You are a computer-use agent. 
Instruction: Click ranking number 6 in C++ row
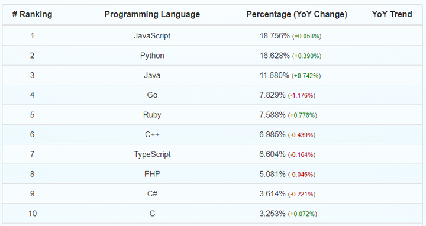(x=32, y=134)
